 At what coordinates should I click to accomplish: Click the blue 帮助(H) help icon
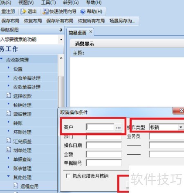(83, 12)
